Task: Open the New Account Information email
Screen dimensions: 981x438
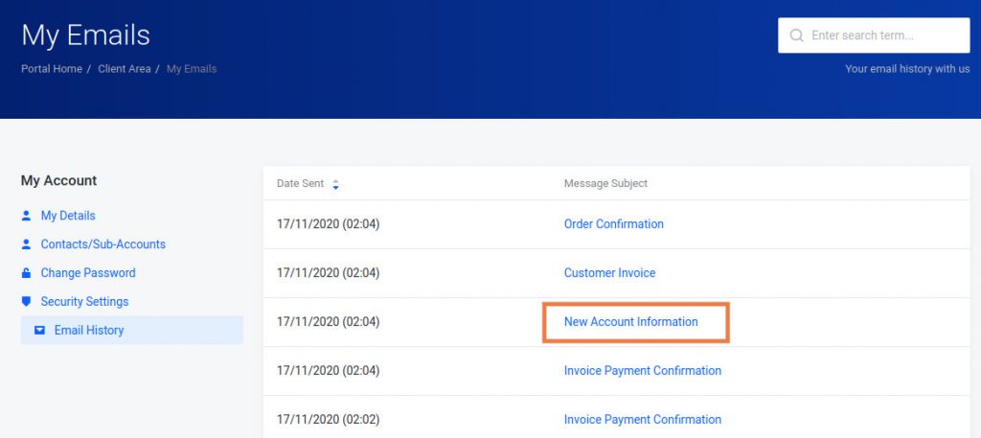Action: pyautogui.click(x=630, y=322)
